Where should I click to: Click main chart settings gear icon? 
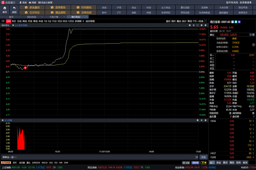point(194,25)
